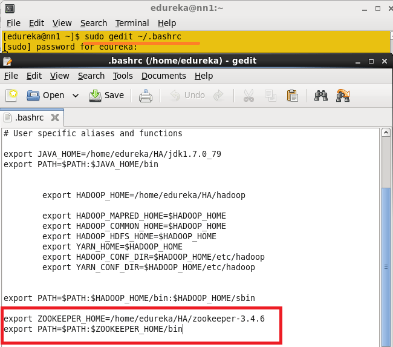This screenshot has width=393, height=347.
Task: Maximize the edureka@nn1 terminal window
Action: coord(378,9)
